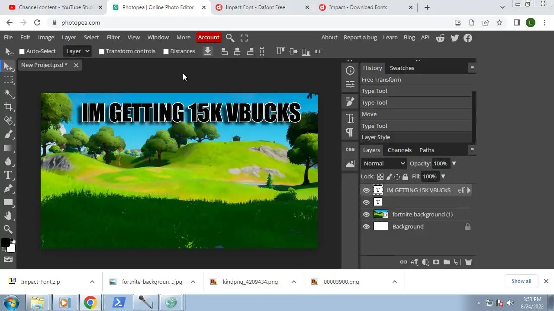Align left edges icon in options bar
Image resolution: width=554 pixels, height=311 pixels.
click(224, 51)
